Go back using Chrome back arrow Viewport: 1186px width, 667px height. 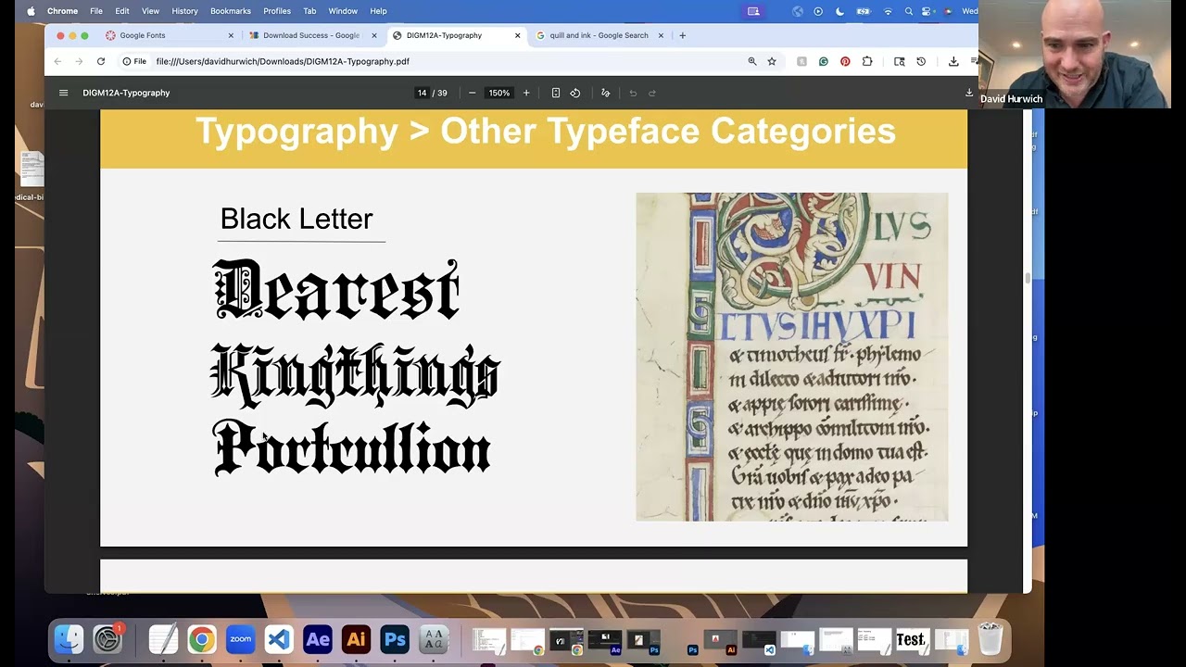pyautogui.click(x=57, y=61)
